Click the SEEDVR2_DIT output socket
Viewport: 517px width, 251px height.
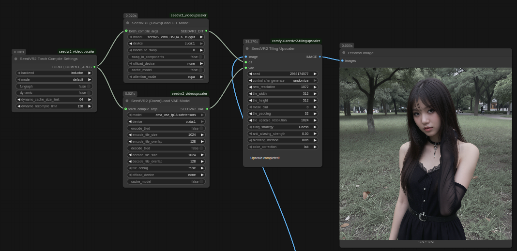pyautogui.click(x=206, y=31)
